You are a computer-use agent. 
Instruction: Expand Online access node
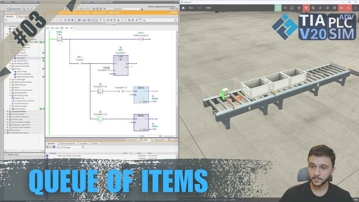(x=5, y=130)
